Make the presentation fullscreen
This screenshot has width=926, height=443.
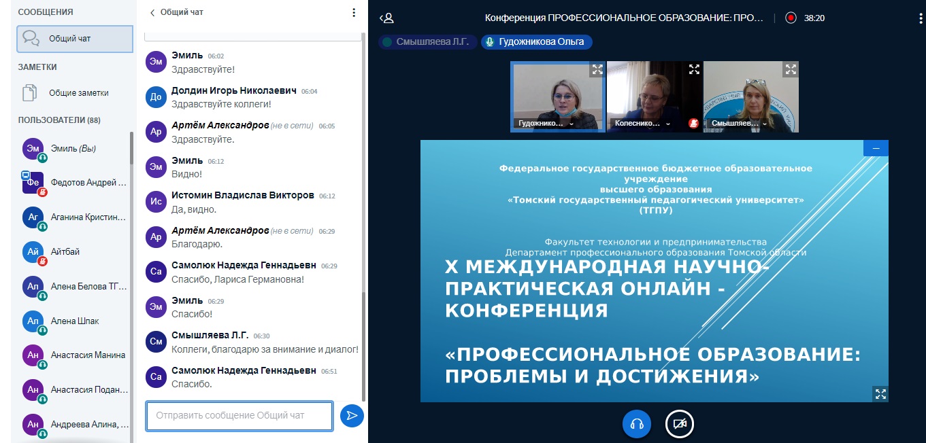[880, 393]
